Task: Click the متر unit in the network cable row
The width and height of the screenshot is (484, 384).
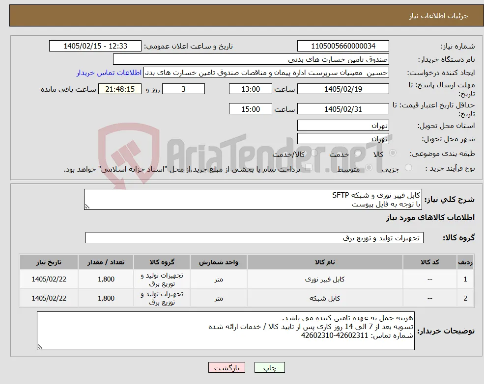Action: click(219, 298)
